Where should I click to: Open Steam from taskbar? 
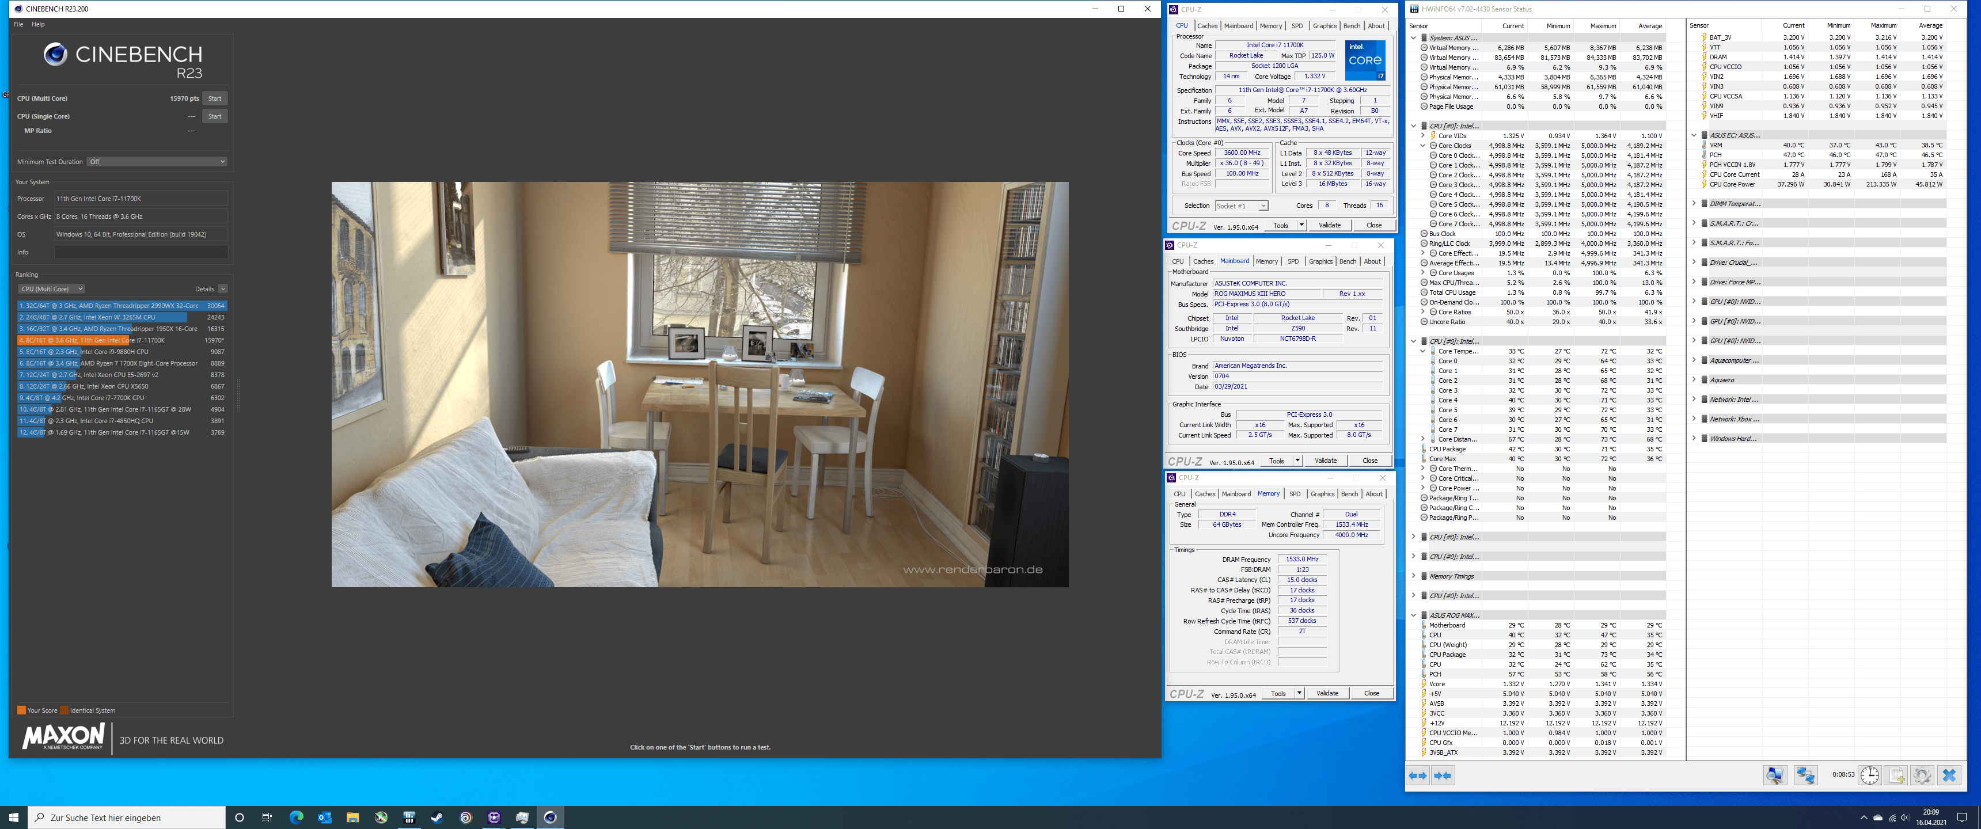[438, 817]
